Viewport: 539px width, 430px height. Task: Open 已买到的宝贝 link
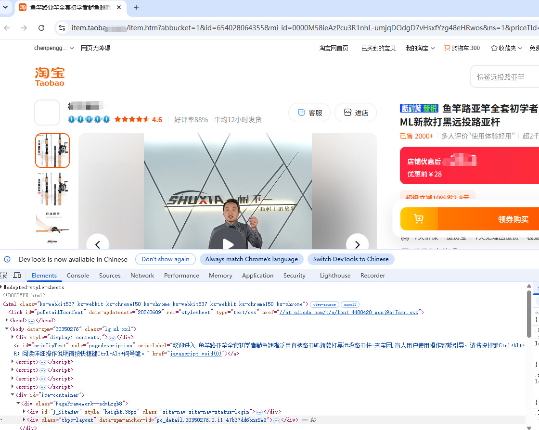[x=378, y=48]
